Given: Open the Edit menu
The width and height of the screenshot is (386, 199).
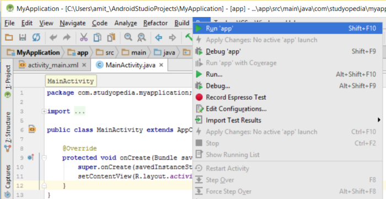Looking at the screenshot, I should [27, 23].
